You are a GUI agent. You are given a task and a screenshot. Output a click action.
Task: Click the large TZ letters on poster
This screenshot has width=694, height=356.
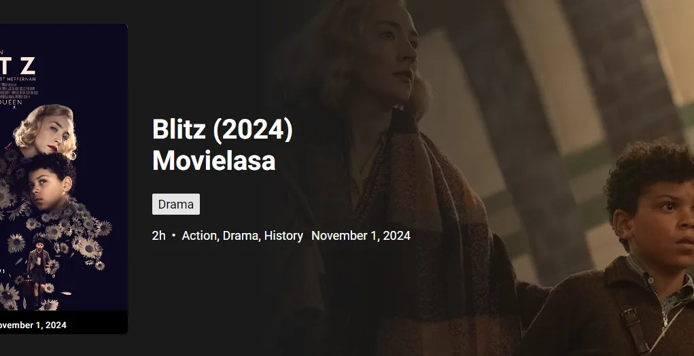(x=18, y=65)
